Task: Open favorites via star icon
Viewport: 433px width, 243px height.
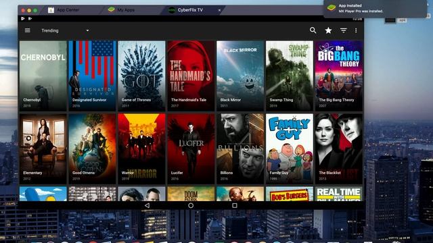Action: 328,30
